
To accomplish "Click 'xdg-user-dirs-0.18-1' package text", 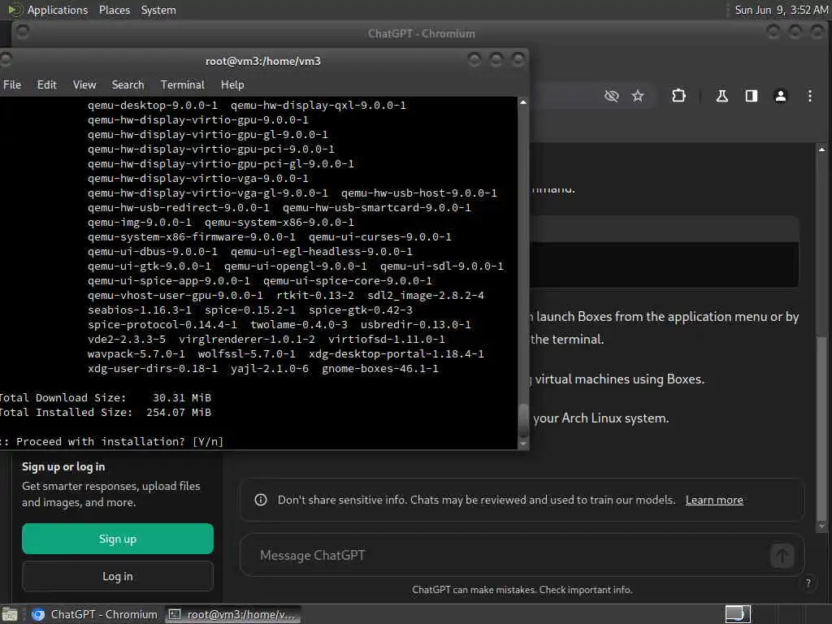I will (x=152, y=369).
